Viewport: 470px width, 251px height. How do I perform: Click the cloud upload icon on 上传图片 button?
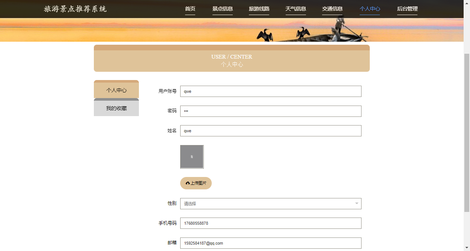tap(188, 183)
